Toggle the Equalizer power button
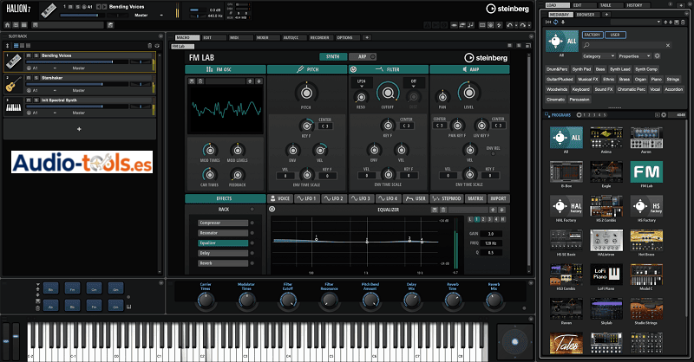The width and height of the screenshot is (694, 362). click(272, 210)
